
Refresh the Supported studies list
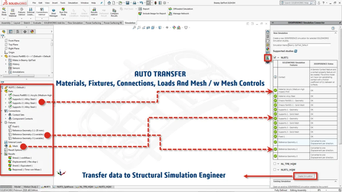tap(296, 51)
